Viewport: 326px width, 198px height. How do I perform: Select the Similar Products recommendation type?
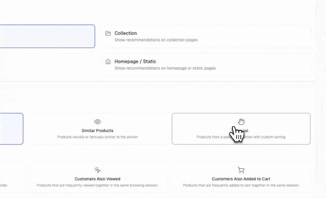coord(97,129)
